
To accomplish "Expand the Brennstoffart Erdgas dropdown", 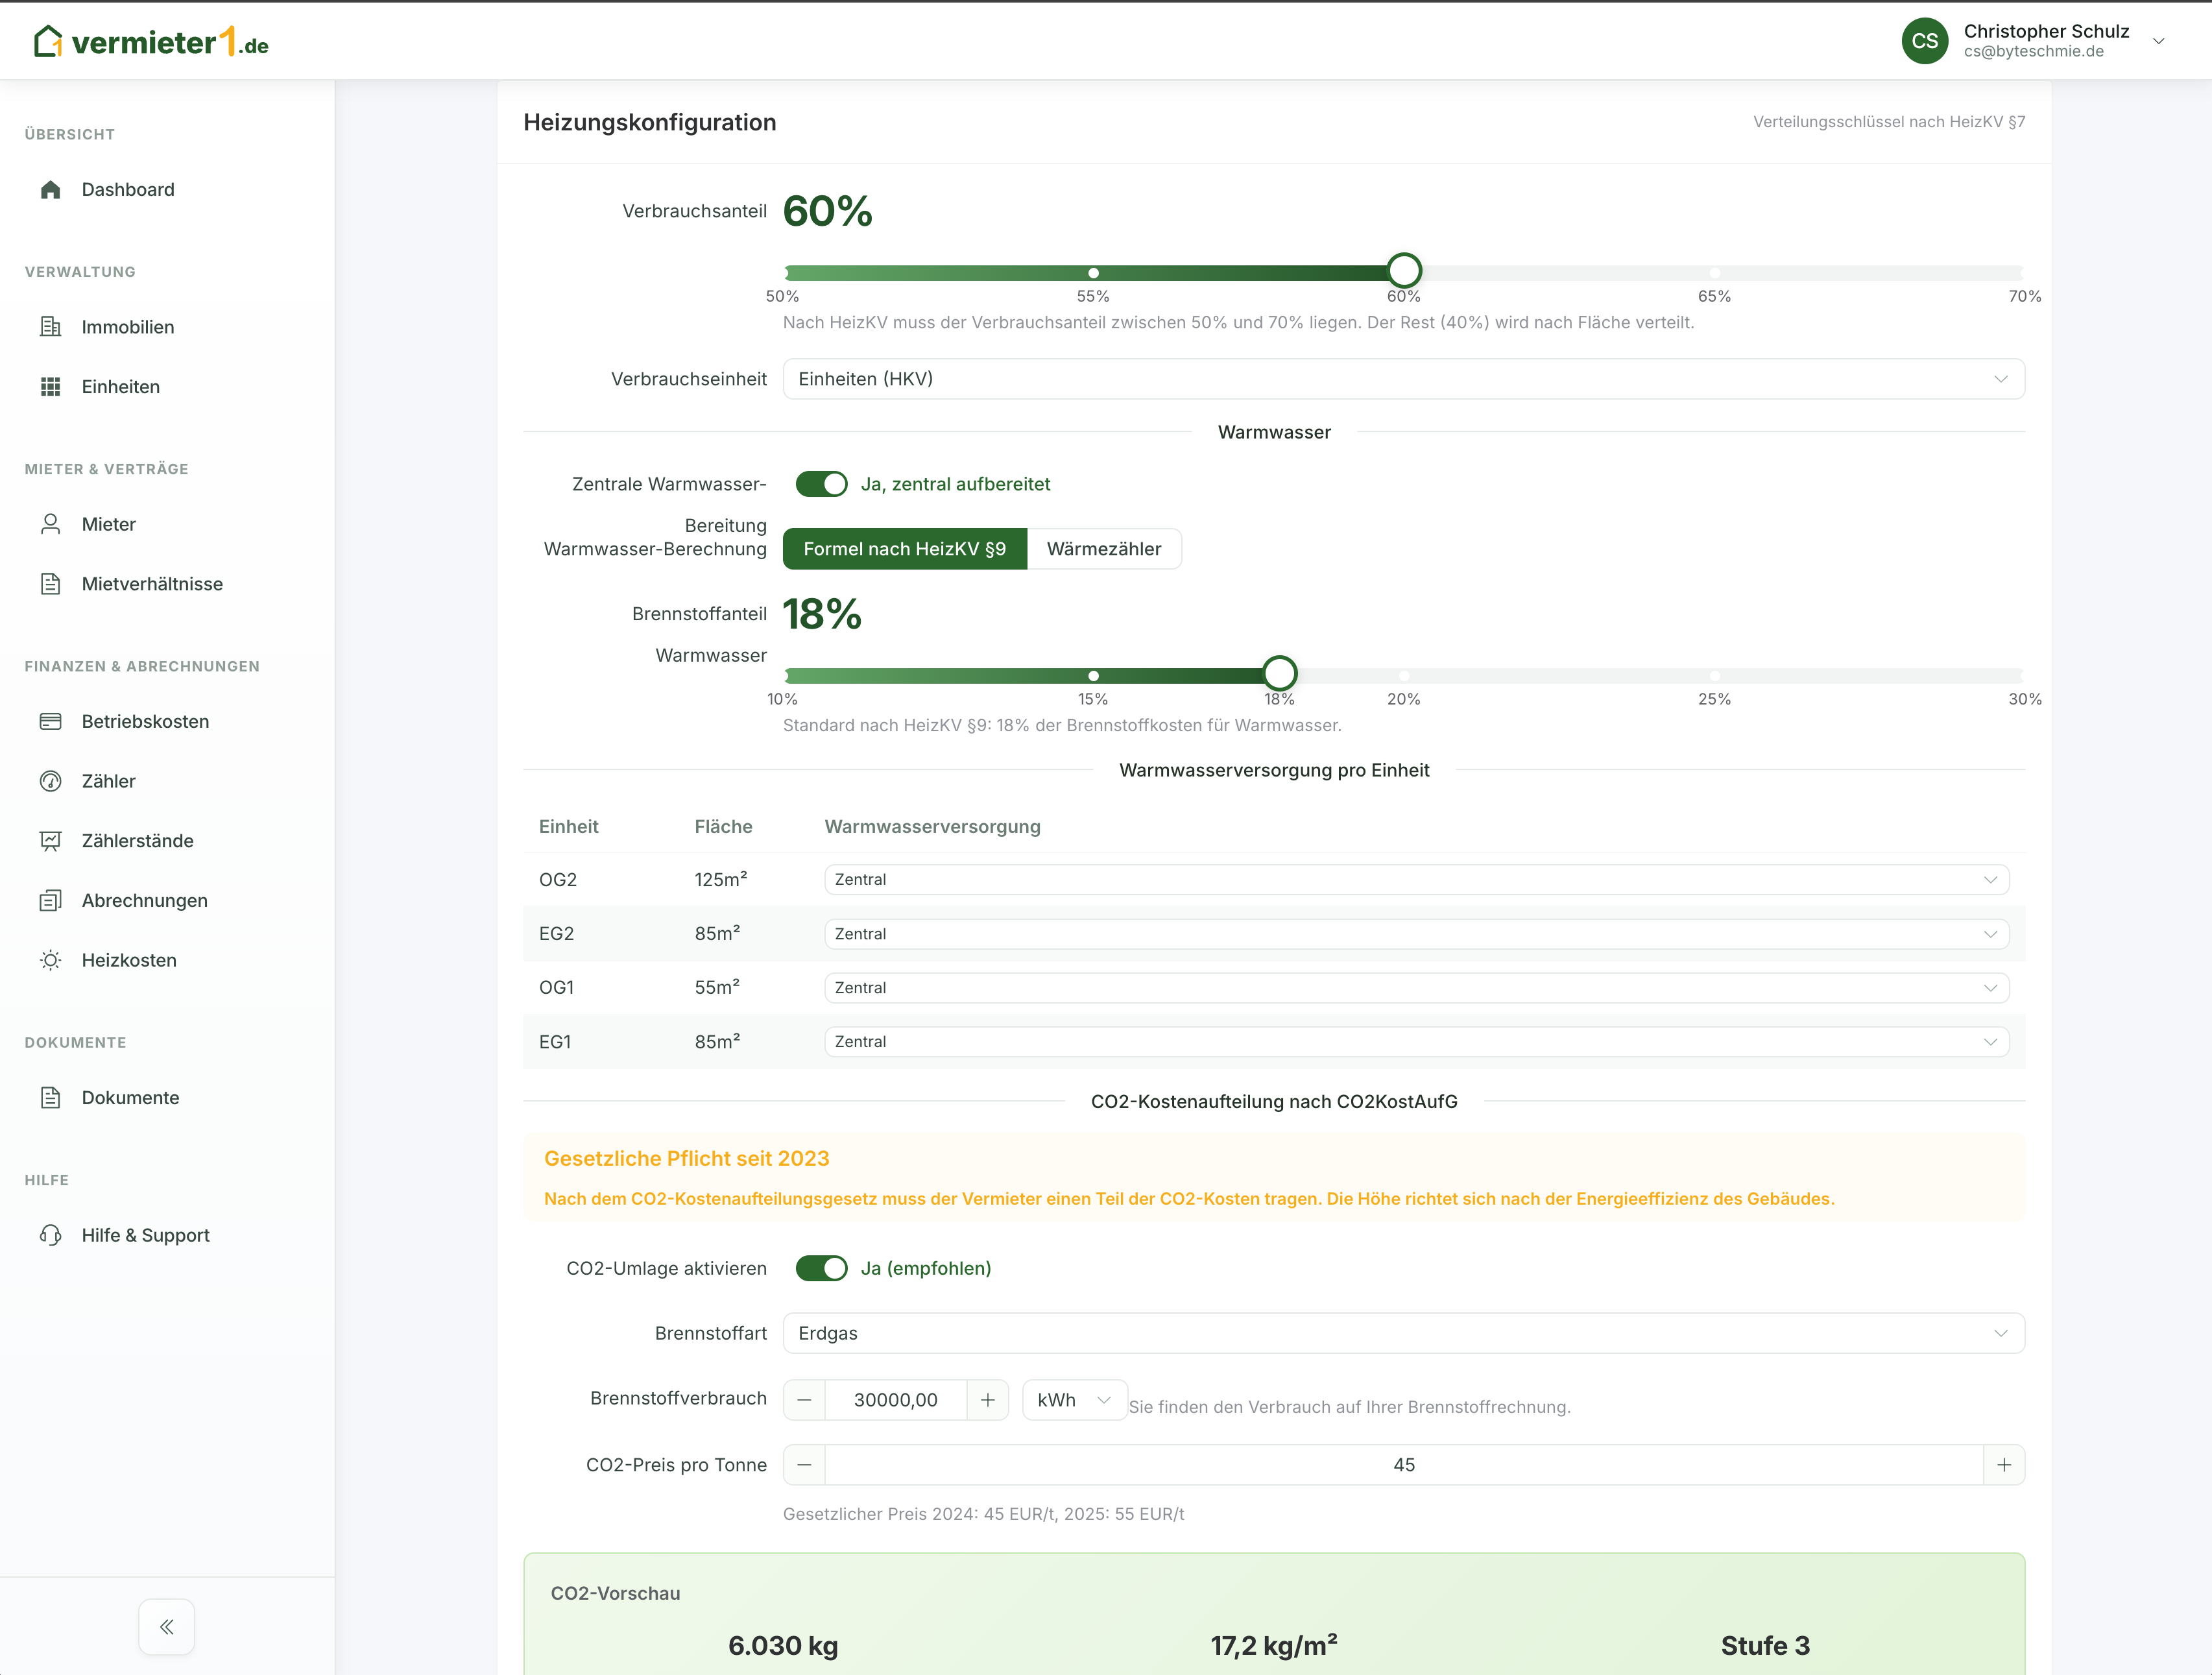I will (1403, 1333).
